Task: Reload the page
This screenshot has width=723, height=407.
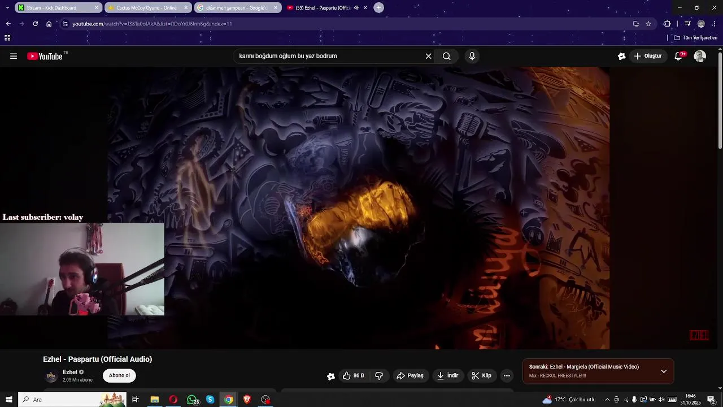Action: [35, 24]
